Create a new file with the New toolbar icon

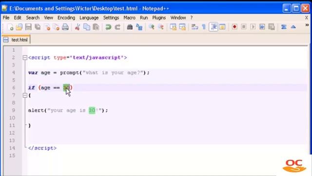[x=10, y=27]
